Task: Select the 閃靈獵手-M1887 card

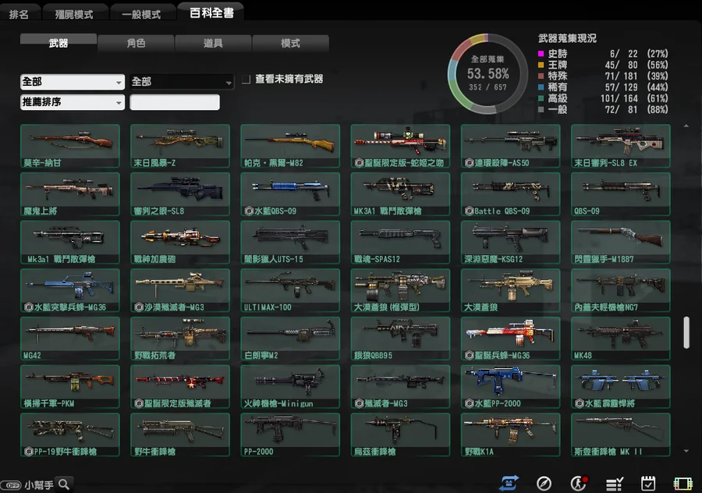Action: click(x=621, y=243)
